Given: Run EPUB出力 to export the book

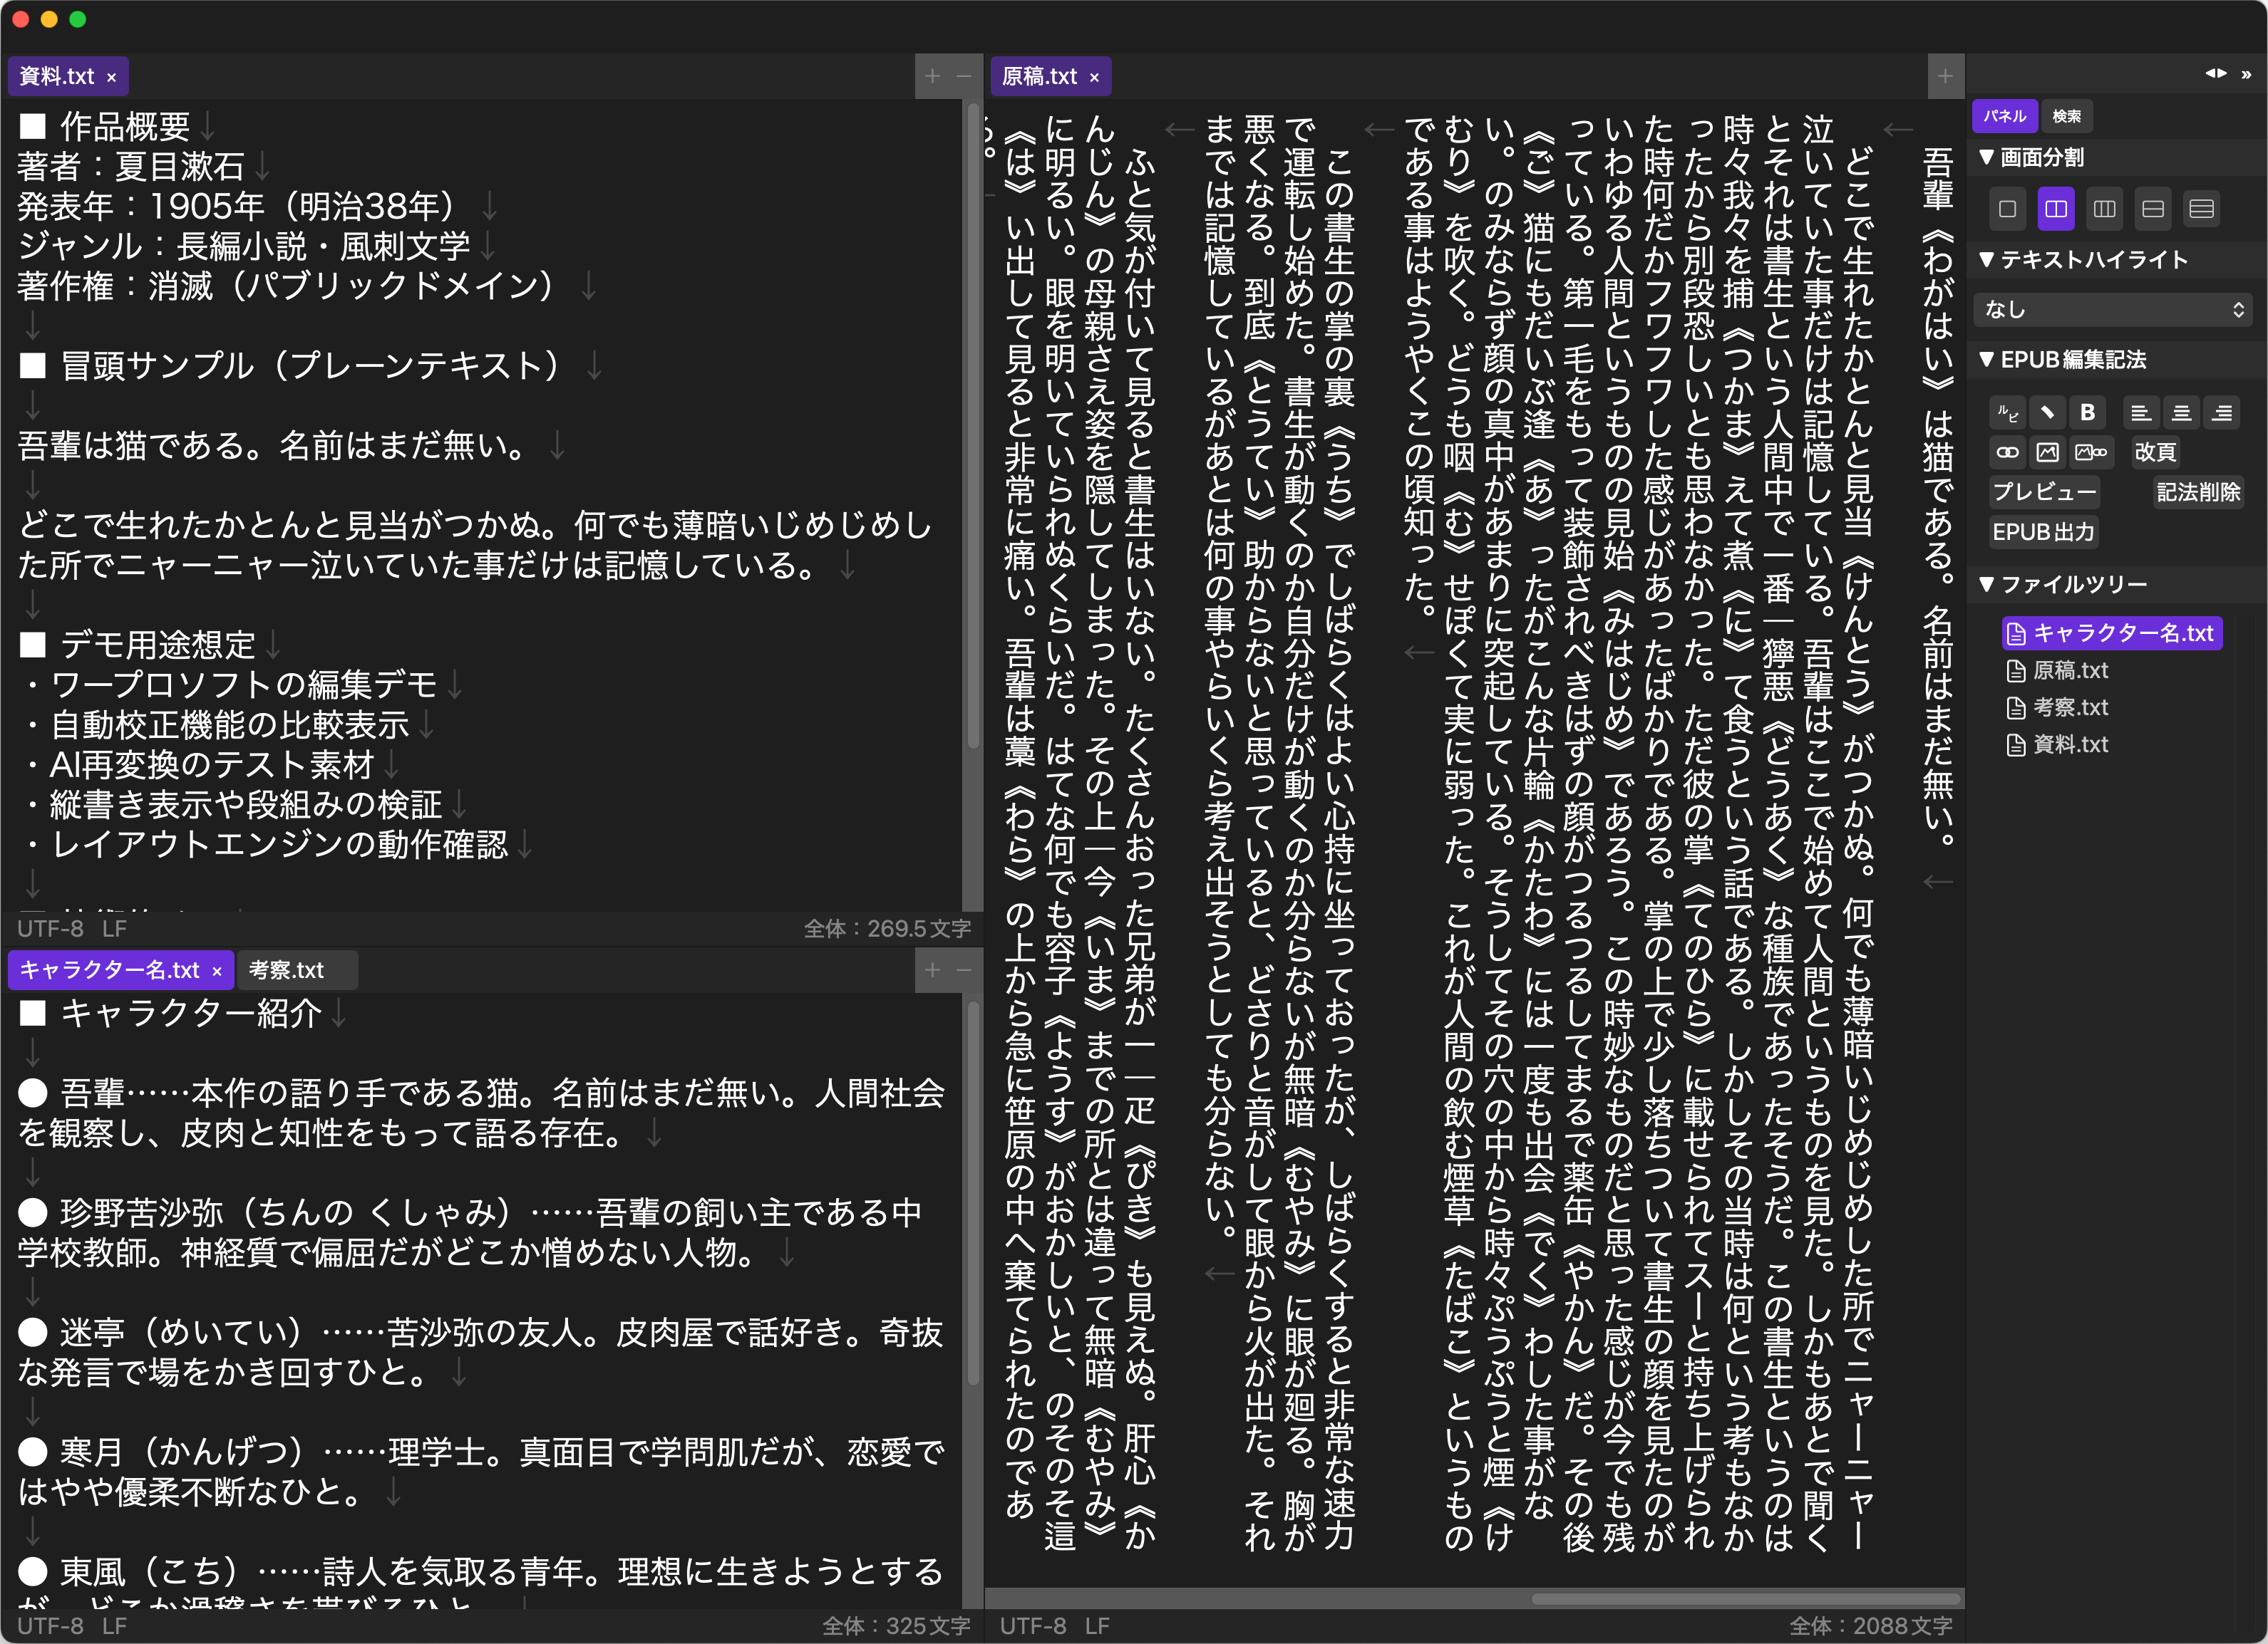Looking at the screenshot, I should (x=2043, y=531).
